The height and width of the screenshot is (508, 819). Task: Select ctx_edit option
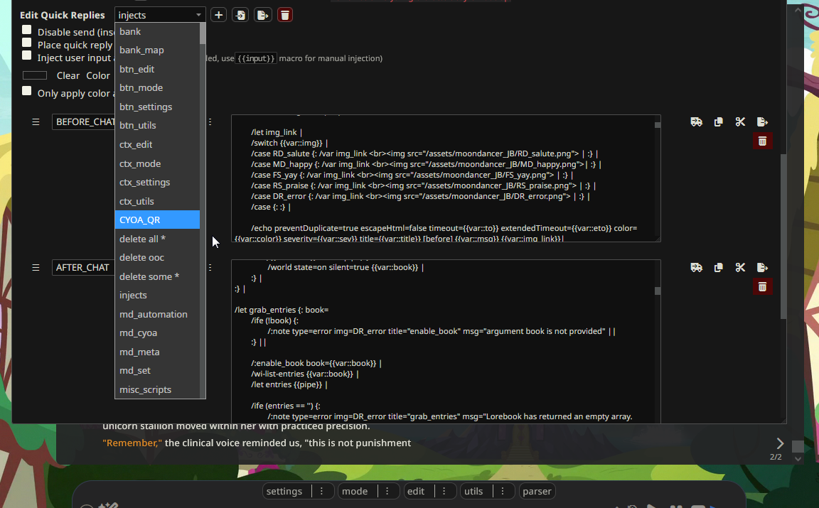157,145
